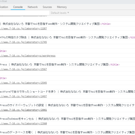Open link ending in laboratory/2545
The image size is (135, 135).
23,83
